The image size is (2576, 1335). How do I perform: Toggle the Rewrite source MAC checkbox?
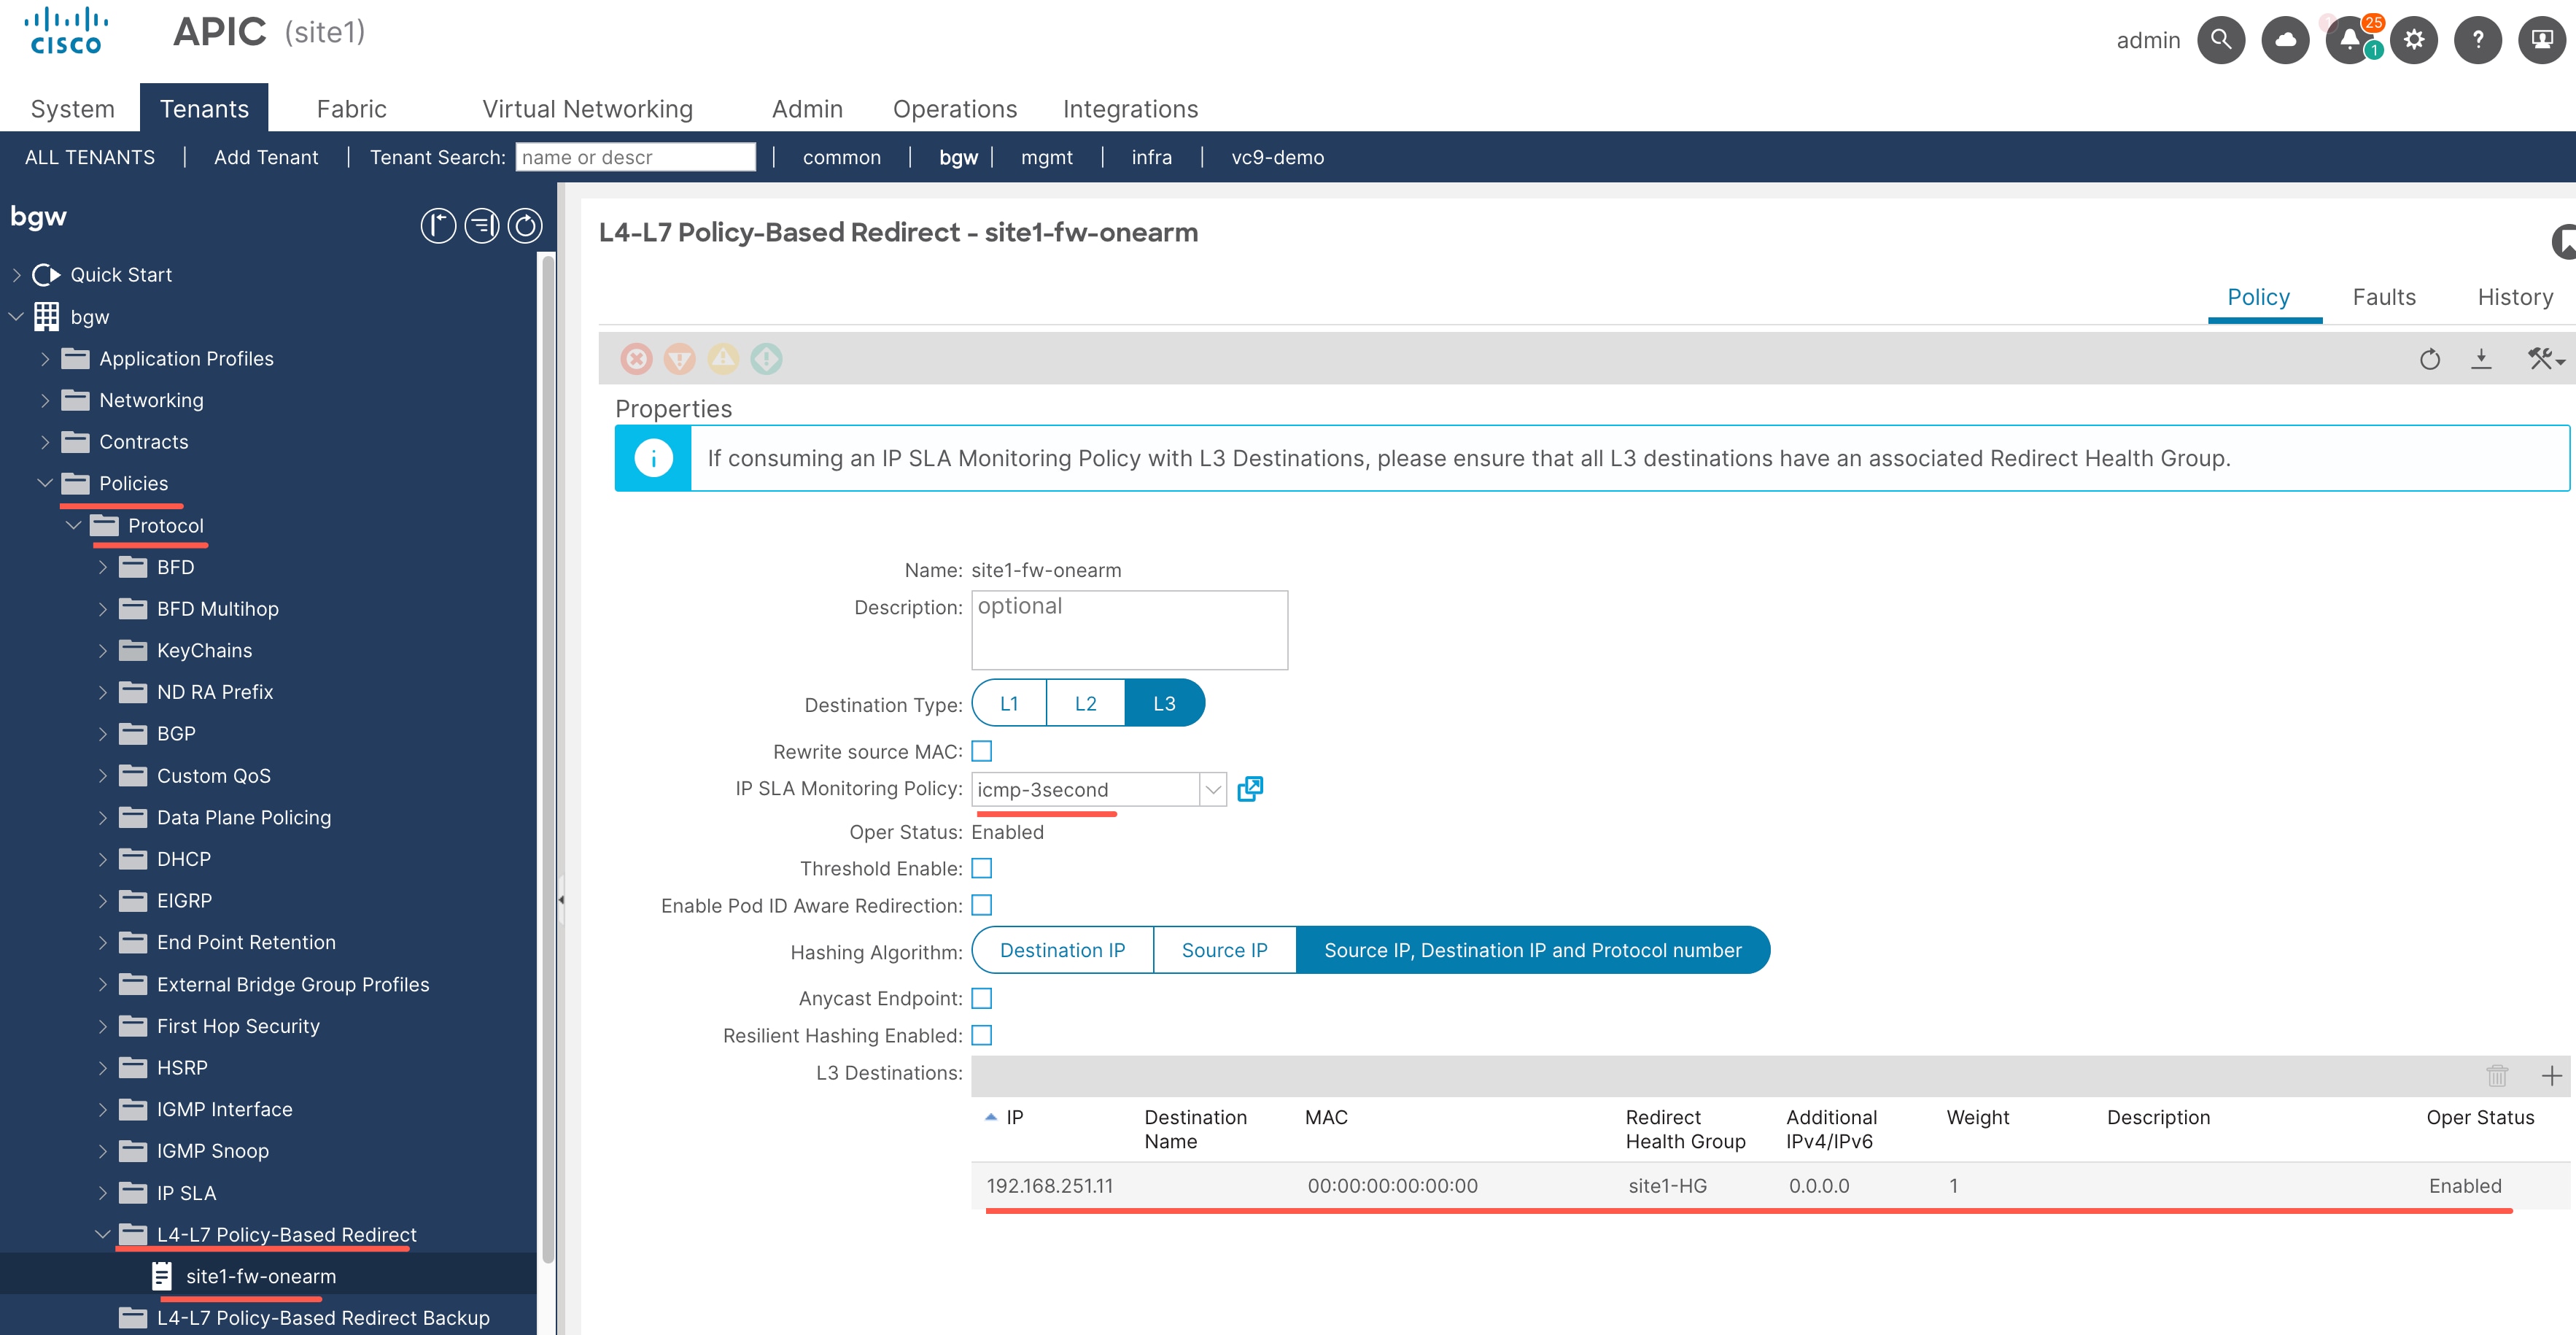(982, 751)
